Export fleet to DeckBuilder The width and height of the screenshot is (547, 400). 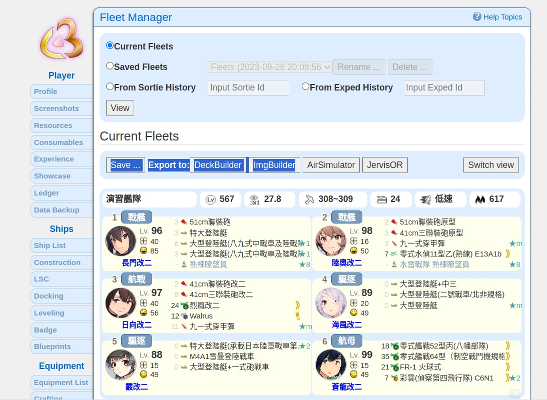pyautogui.click(x=218, y=165)
